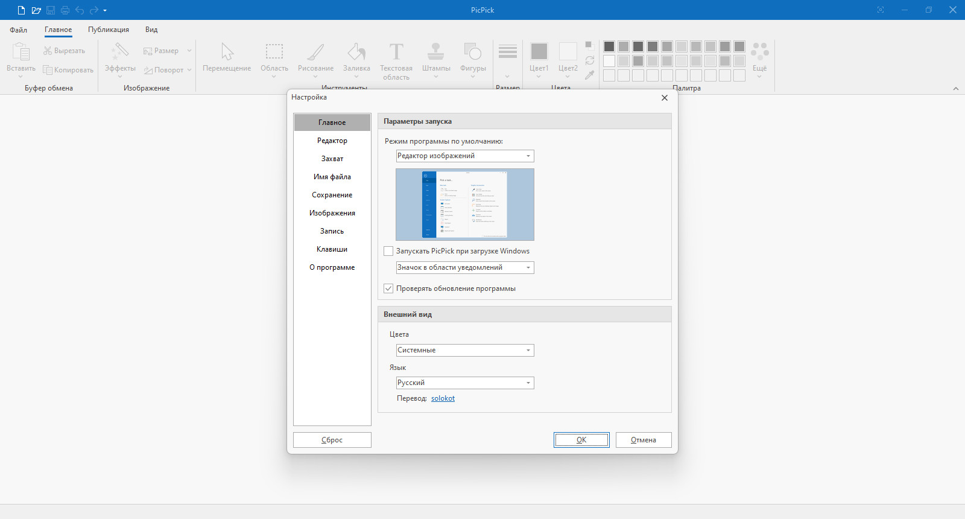The image size is (965, 519).
Task: Open the Фигуры shapes tool
Action: pyautogui.click(x=473, y=60)
